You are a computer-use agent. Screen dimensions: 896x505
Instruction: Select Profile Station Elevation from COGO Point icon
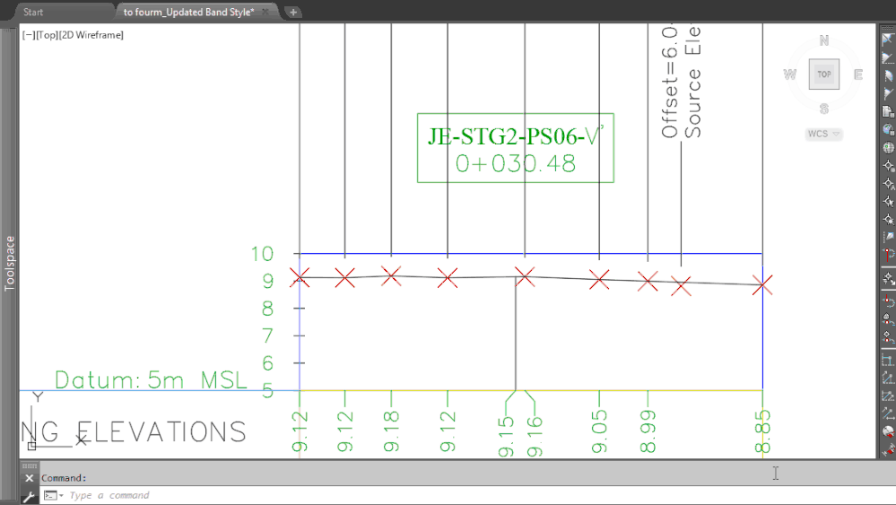pyautogui.click(x=888, y=336)
